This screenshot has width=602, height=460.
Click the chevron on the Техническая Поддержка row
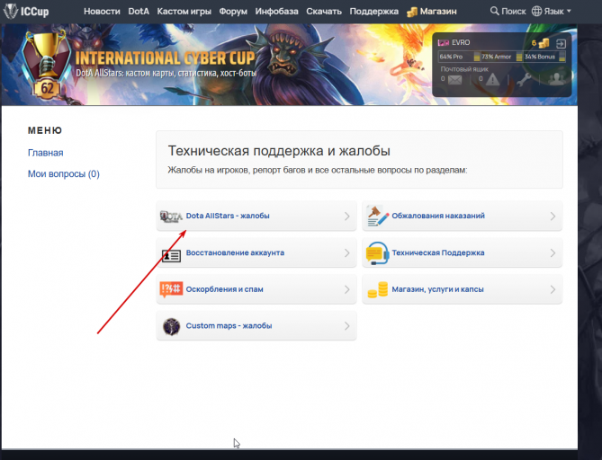click(553, 253)
